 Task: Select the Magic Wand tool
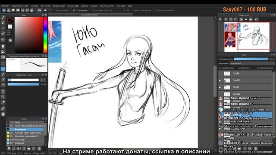tap(3, 74)
